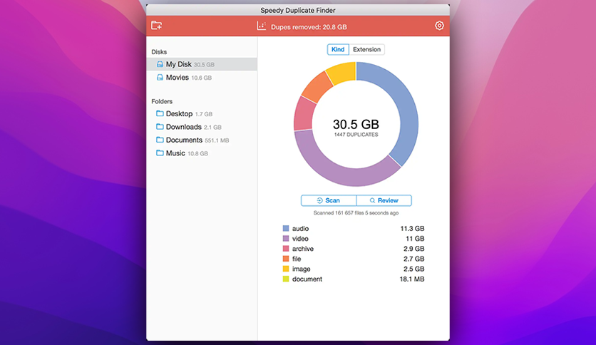The image size is (596, 345).
Task: Click the My Disk drive icon
Action: coord(160,64)
